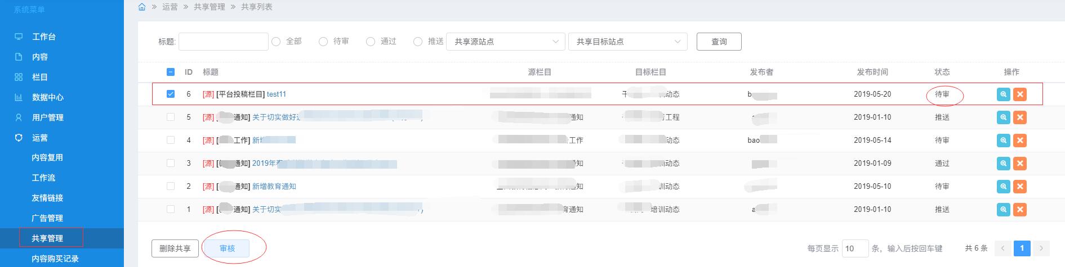This screenshot has height=267, width=1065.
Task: Click the 数据中心 chart icon in sidebar
Action: point(19,97)
